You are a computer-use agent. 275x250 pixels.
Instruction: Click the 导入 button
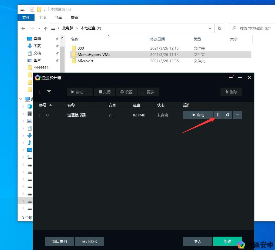click(x=197, y=241)
